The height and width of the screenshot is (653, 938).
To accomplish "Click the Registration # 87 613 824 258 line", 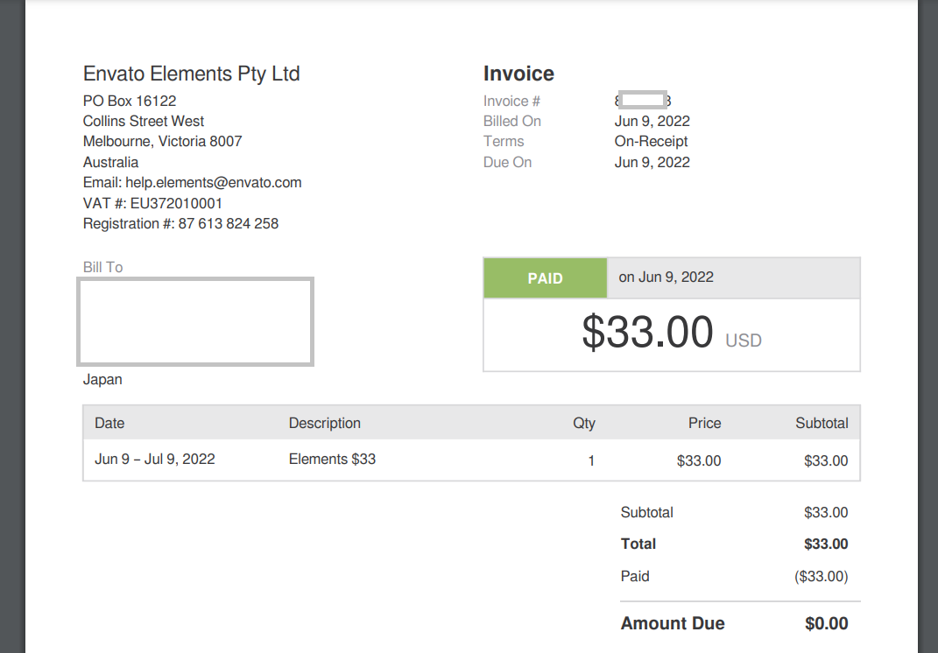I will pyautogui.click(x=180, y=224).
